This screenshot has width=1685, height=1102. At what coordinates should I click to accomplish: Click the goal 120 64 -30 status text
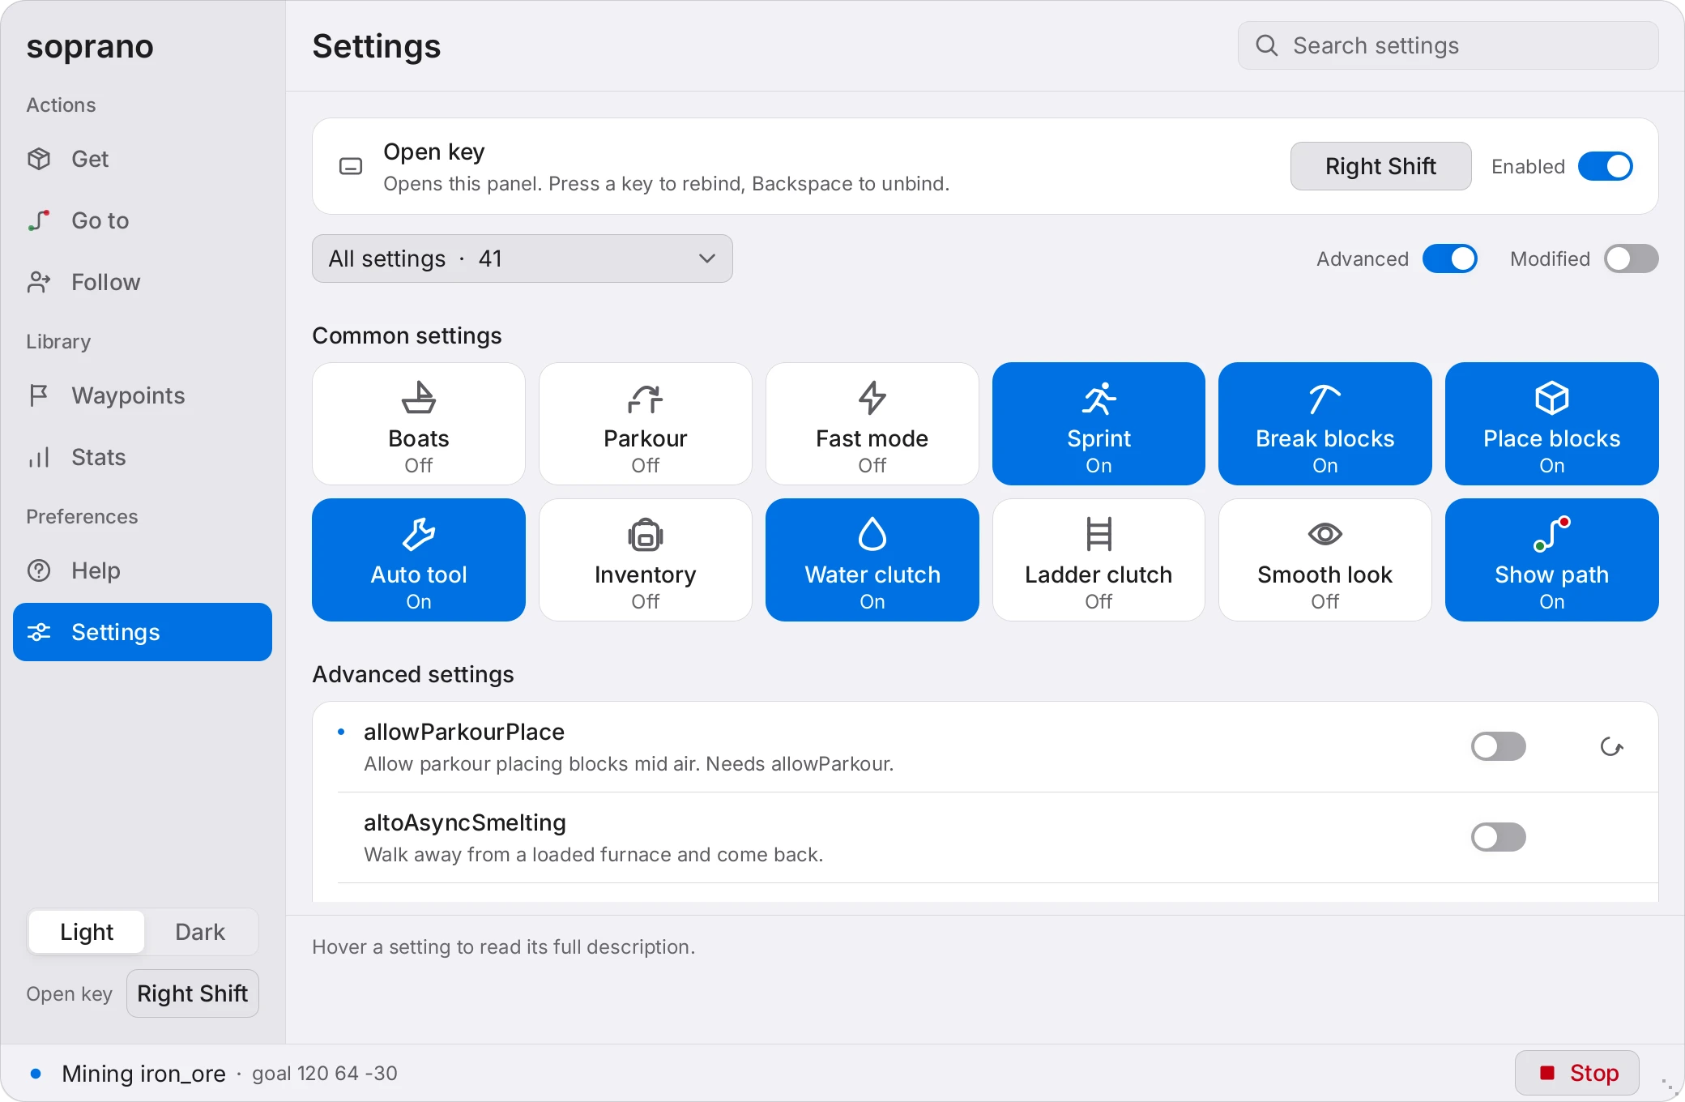click(x=325, y=1074)
